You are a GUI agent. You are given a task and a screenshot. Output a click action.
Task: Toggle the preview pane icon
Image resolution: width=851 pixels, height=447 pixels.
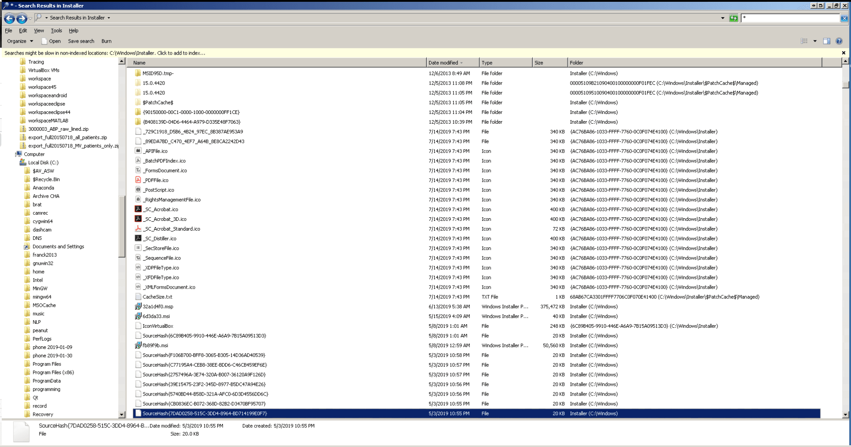point(827,41)
